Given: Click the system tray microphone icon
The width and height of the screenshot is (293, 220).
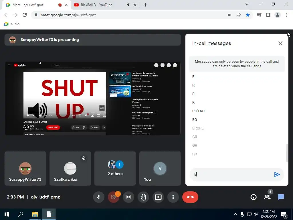Looking at the screenshot, I should 242,214.
